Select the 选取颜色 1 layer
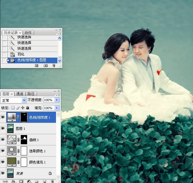The image size is (193, 183). coord(37,151)
